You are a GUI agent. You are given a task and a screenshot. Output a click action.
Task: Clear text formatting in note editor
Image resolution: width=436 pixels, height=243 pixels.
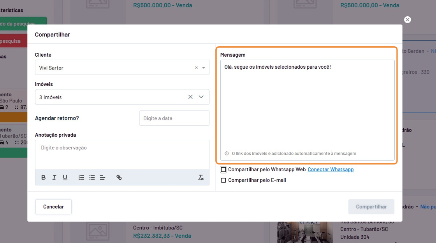(x=201, y=177)
